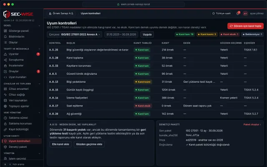
Task: Click Gözden geçirme ekle button
Action: pyautogui.click(x=89, y=144)
